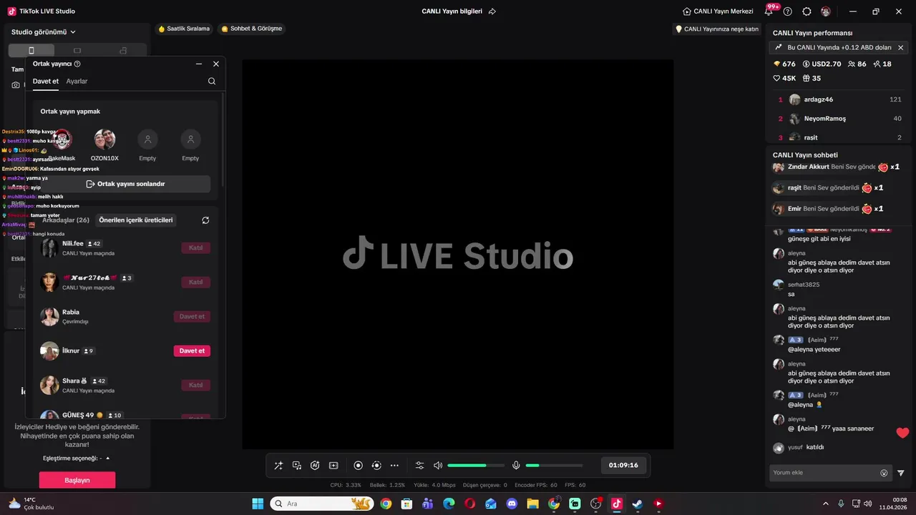This screenshot has width=916, height=515.
Task: Mute the speaker output
Action: click(x=438, y=466)
